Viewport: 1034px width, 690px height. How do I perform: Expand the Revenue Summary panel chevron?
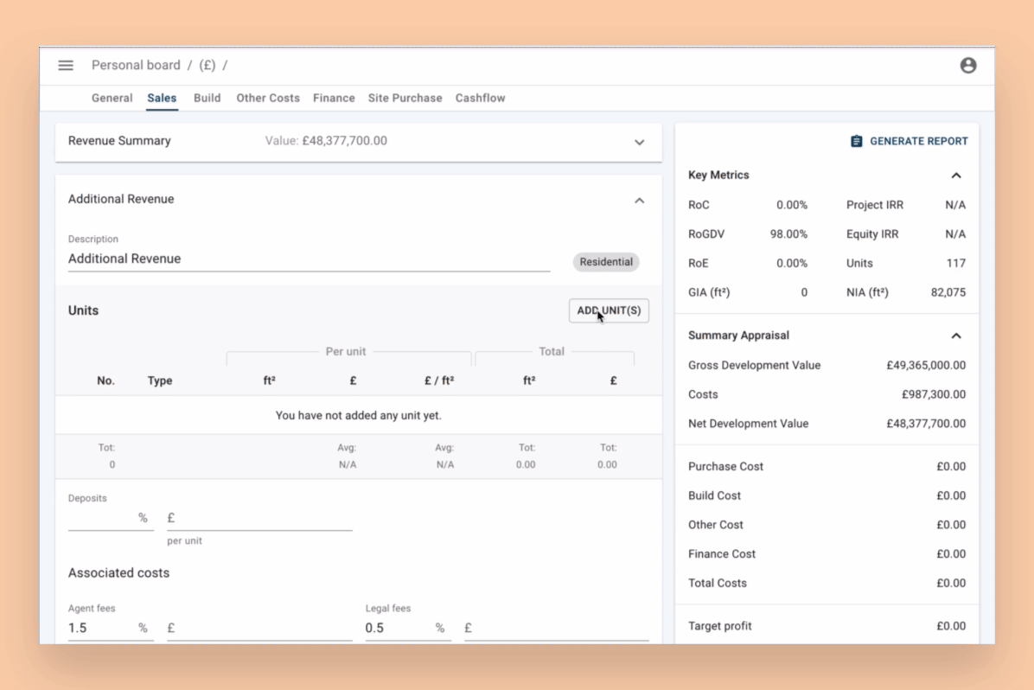[x=639, y=142]
